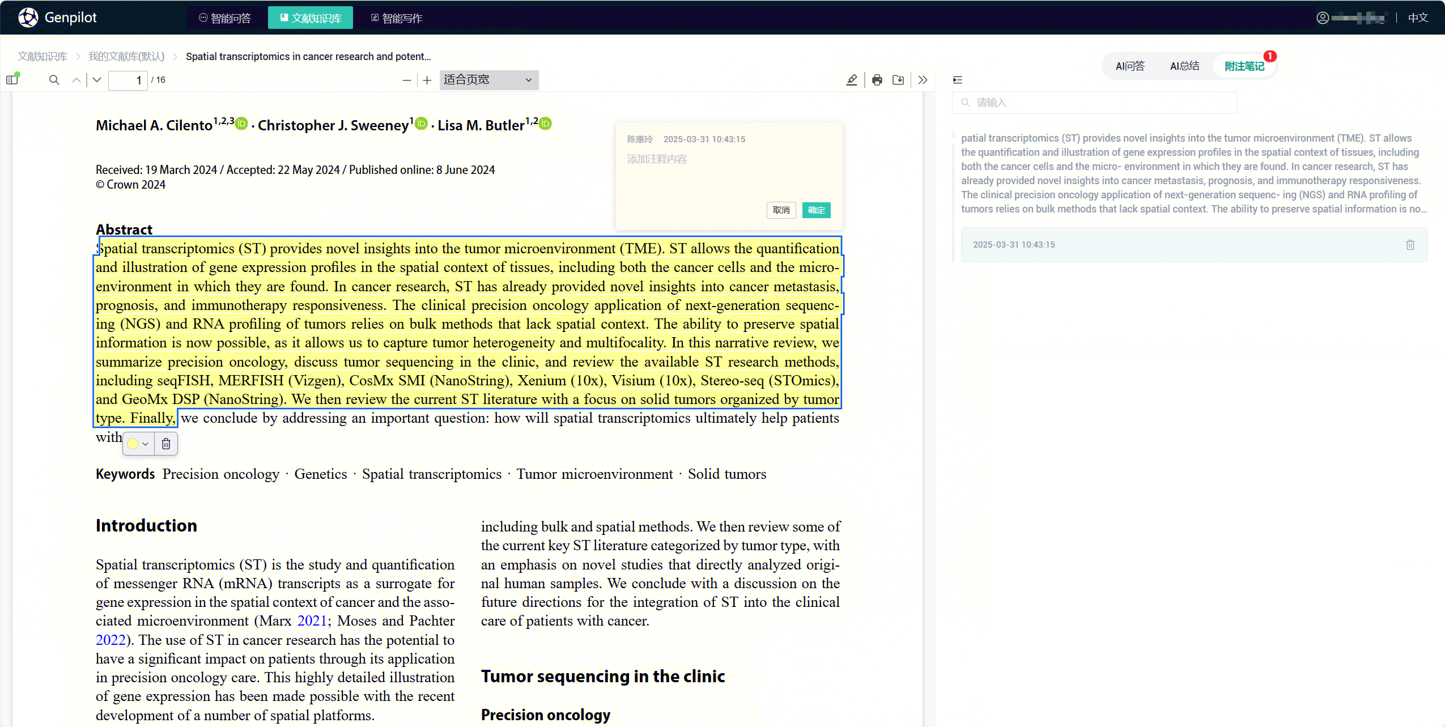Click the Abstract heading
Viewport: 1445px width, 727px height.
coord(124,229)
